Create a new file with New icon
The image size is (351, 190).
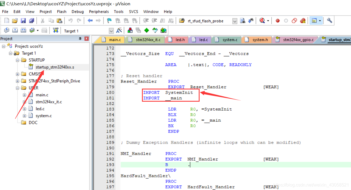(7, 21)
